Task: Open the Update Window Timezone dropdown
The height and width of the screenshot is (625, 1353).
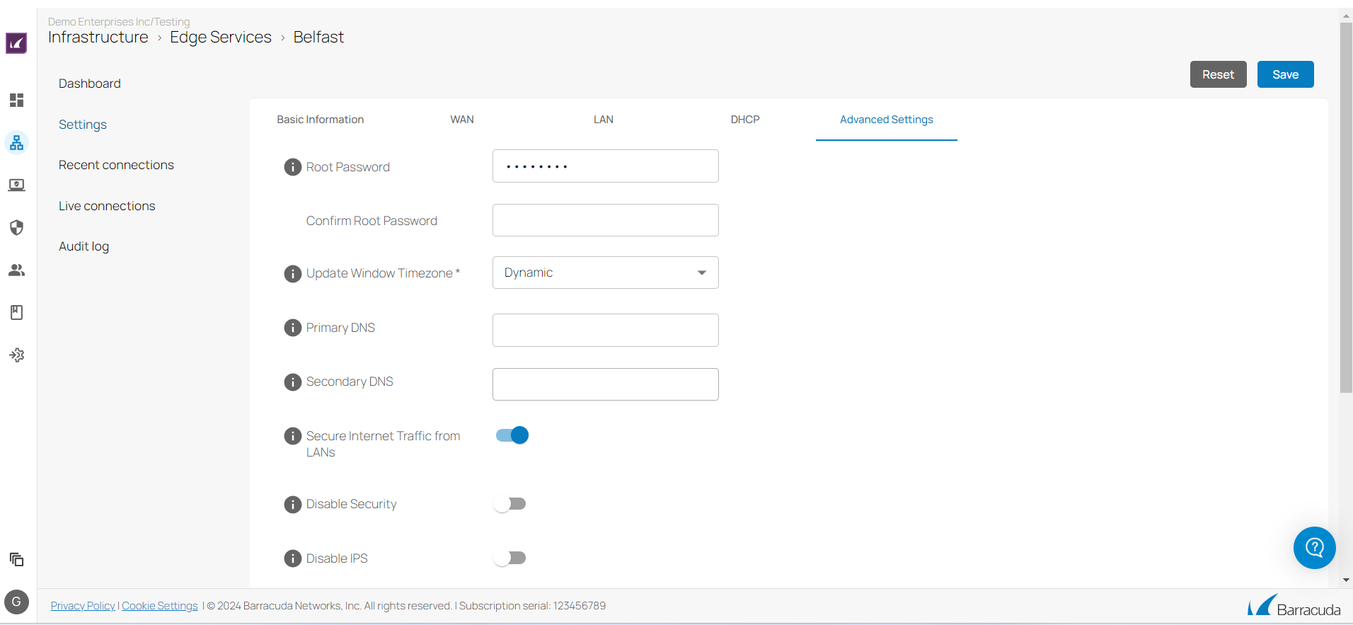Action: [x=605, y=273]
